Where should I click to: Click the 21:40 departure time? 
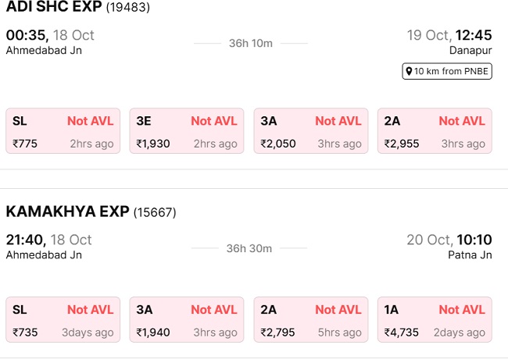click(27, 240)
